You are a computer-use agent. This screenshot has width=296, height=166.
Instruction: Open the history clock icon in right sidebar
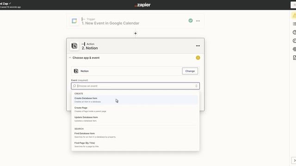click(294, 41)
